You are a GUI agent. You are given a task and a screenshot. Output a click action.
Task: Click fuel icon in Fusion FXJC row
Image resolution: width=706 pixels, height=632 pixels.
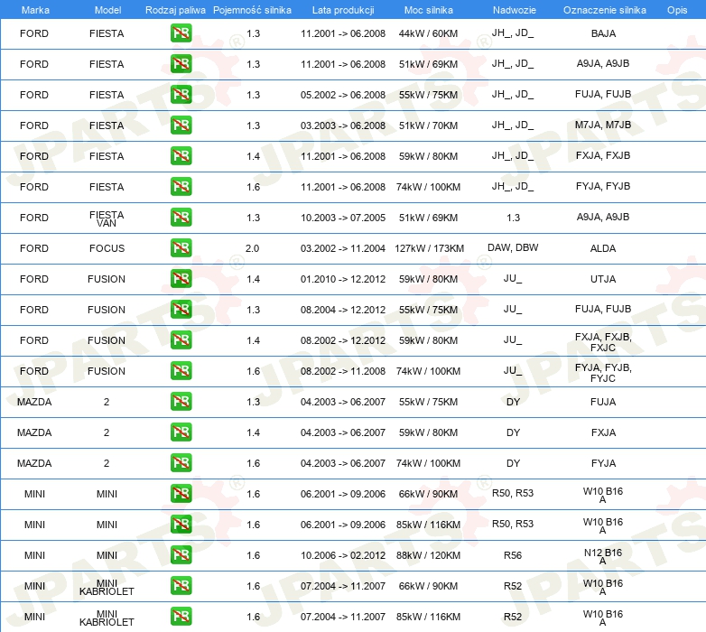pyautogui.click(x=181, y=339)
